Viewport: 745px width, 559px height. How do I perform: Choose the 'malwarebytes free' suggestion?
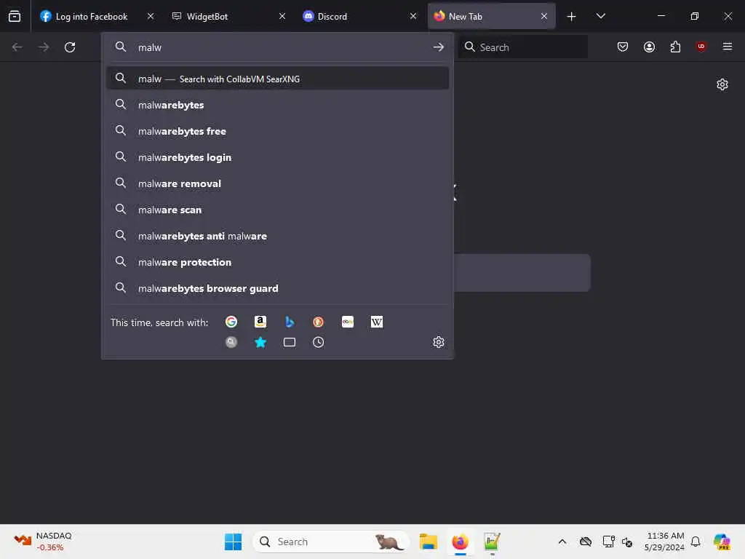[x=277, y=131]
